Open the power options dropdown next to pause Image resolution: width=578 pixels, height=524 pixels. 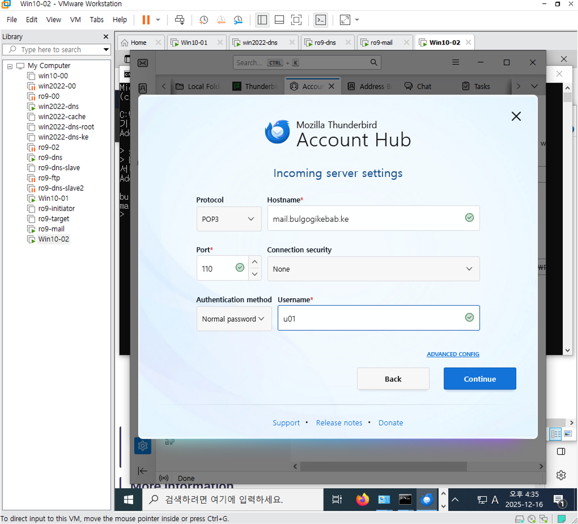(158, 20)
